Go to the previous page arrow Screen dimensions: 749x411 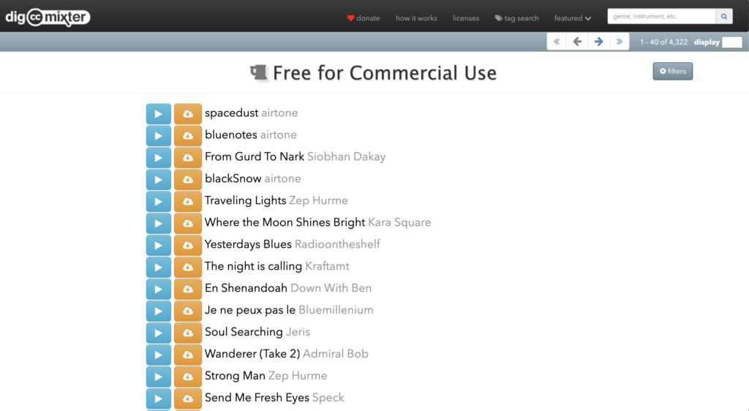(x=577, y=42)
